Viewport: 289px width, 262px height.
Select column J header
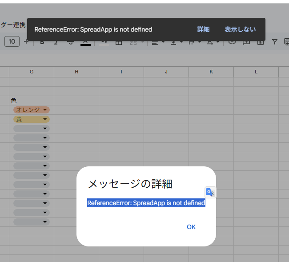166,72
